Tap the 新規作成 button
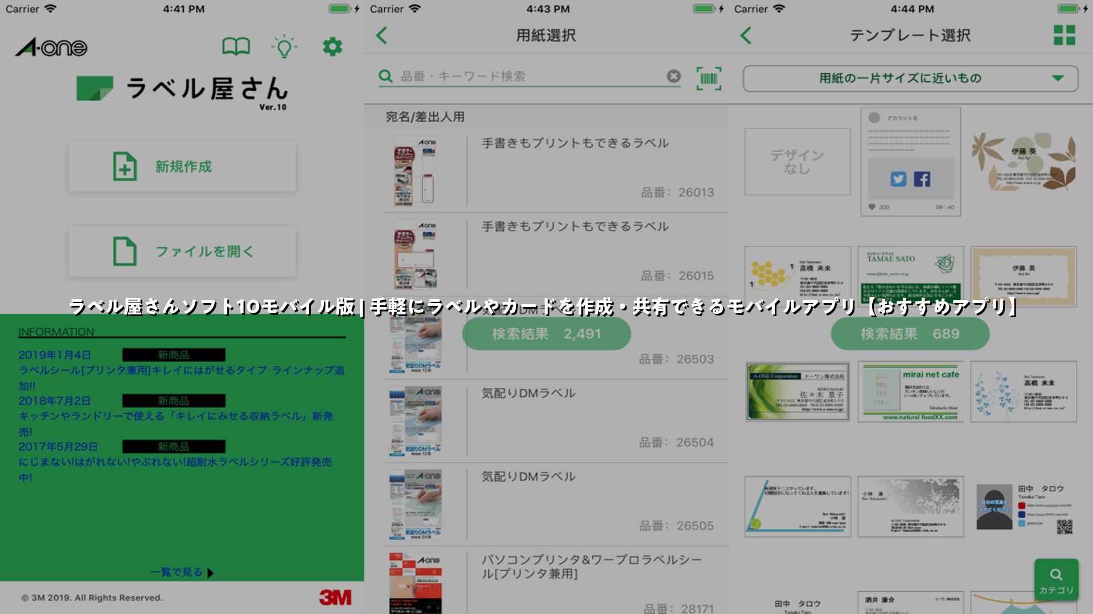Image resolution: width=1093 pixels, height=614 pixels. 182,167
